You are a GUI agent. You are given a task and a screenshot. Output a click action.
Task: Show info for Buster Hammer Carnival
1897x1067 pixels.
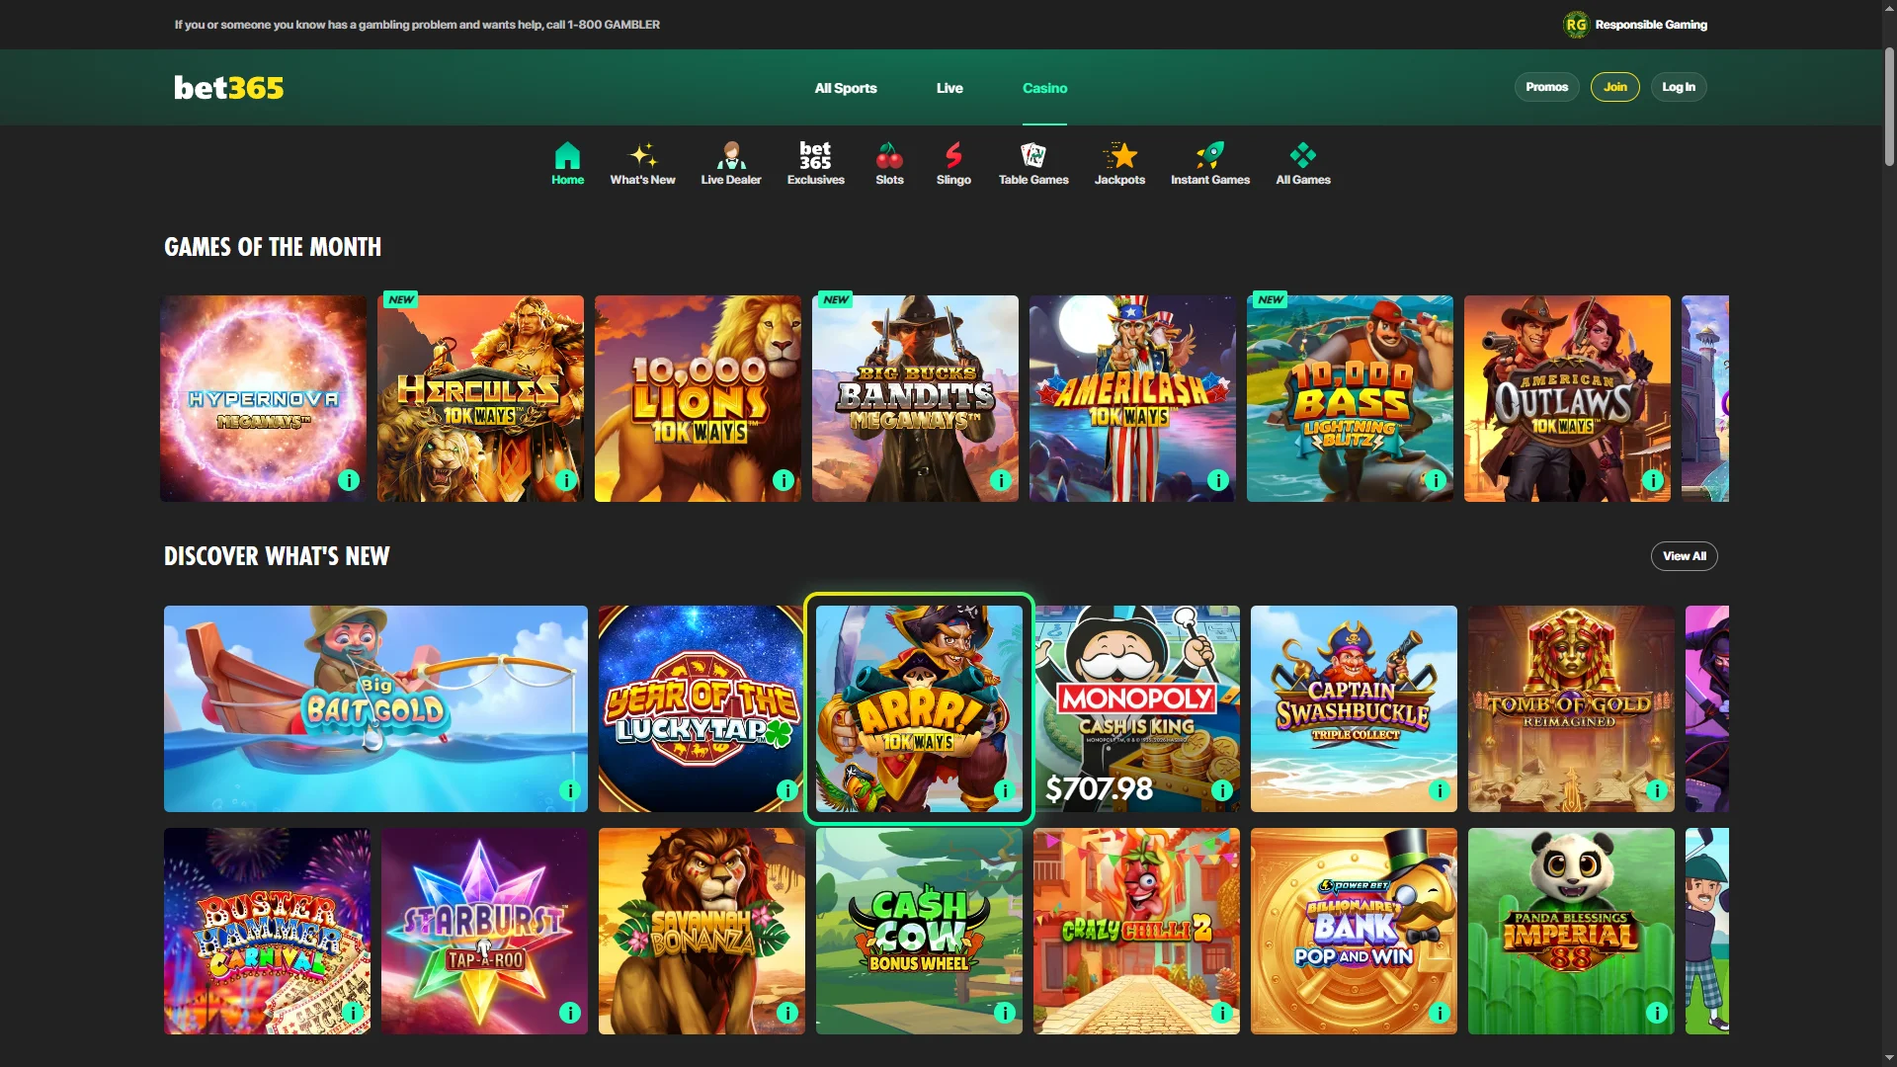[x=353, y=1013]
